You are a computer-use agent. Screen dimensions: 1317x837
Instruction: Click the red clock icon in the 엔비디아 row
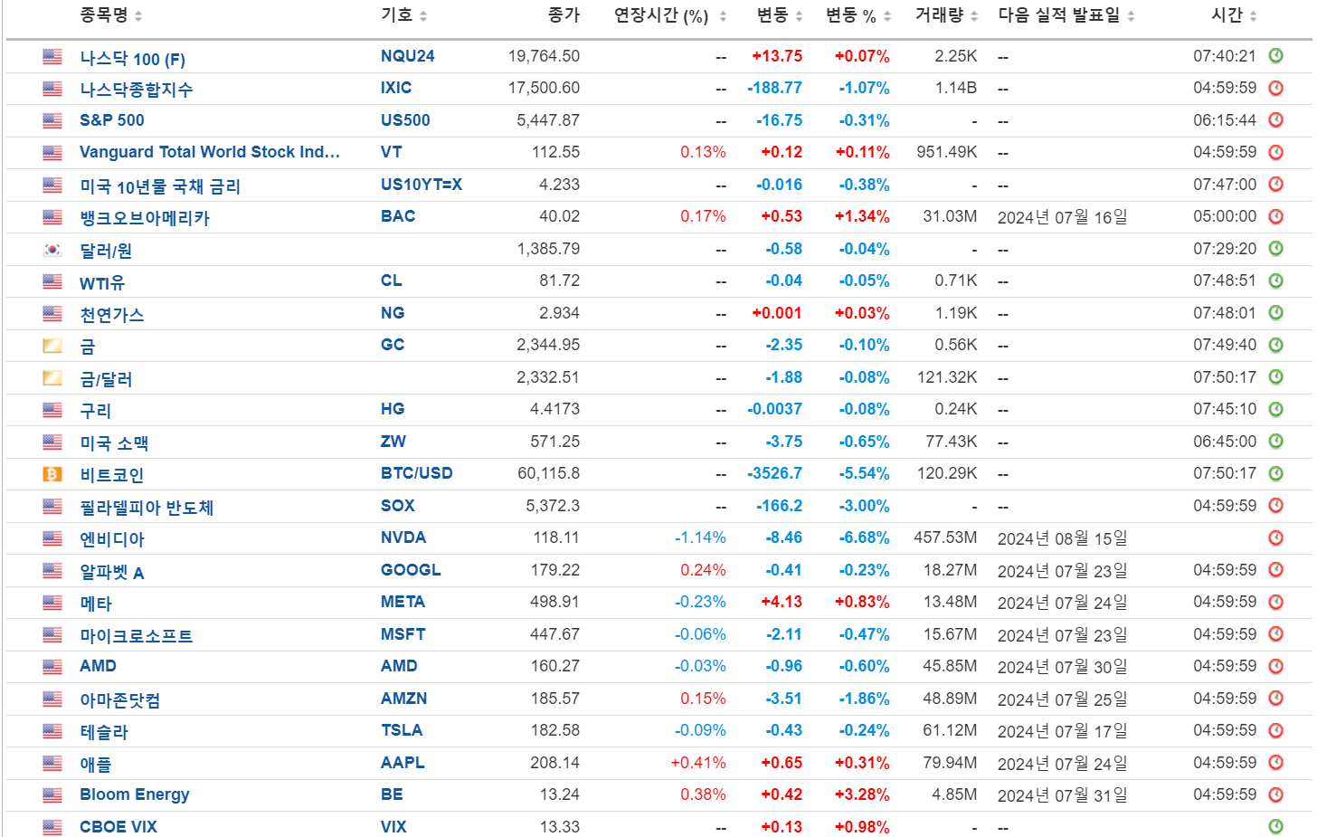coord(1275,538)
